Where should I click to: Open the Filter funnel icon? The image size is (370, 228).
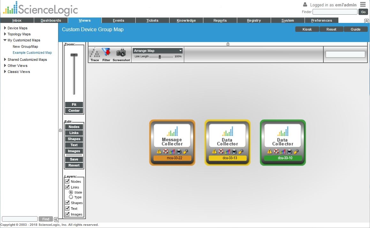pos(106,53)
